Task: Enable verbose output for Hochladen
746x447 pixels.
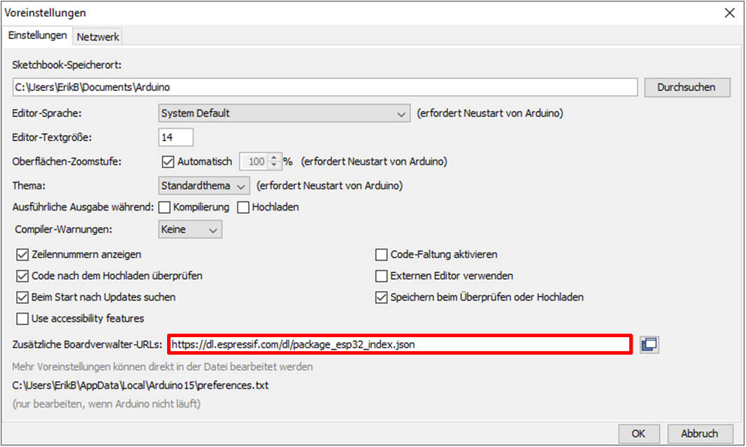Action: pyautogui.click(x=243, y=207)
